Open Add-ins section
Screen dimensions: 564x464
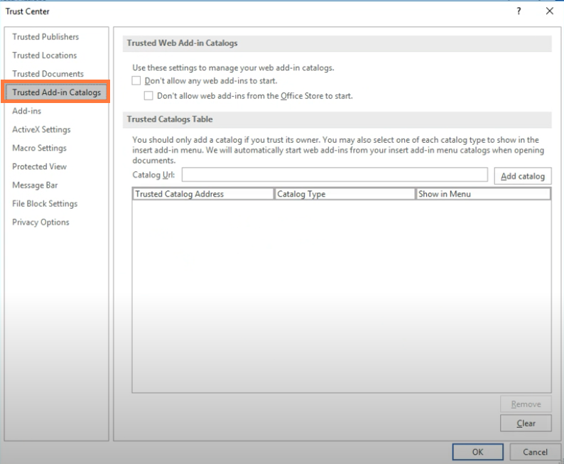click(x=26, y=111)
